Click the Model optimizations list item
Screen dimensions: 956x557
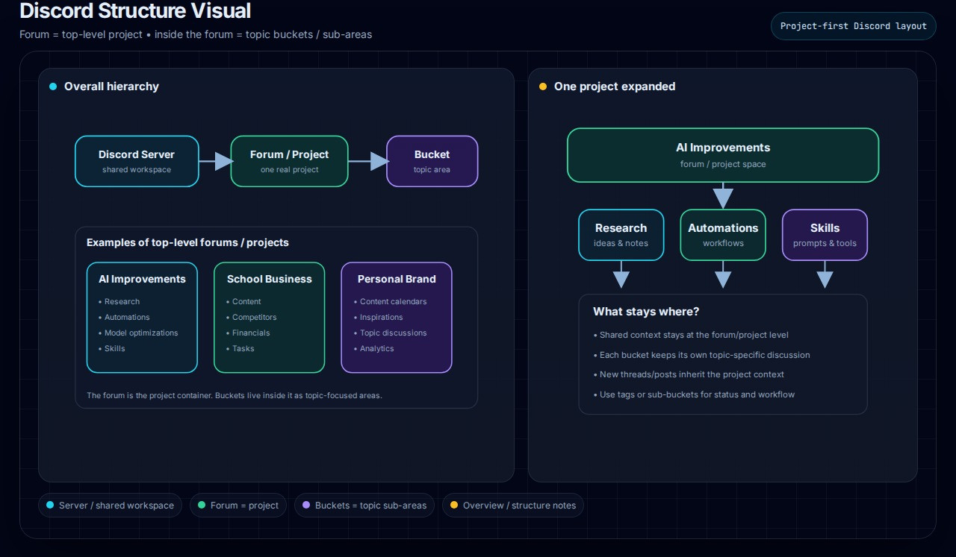pos(138,333)
